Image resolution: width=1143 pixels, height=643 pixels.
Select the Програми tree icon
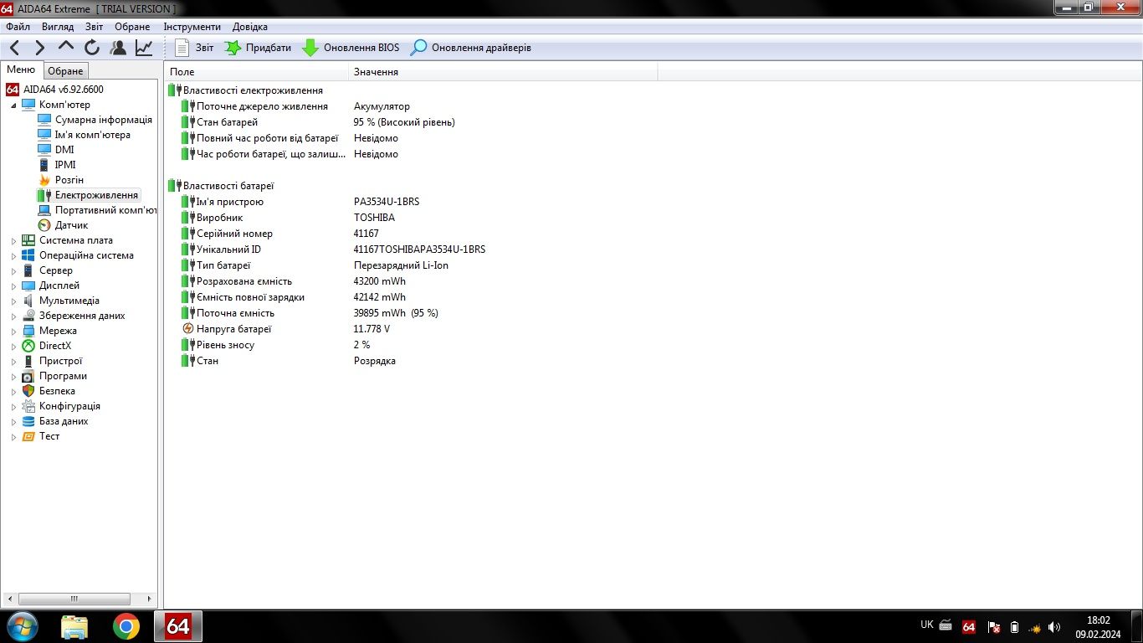coord(28,376)
